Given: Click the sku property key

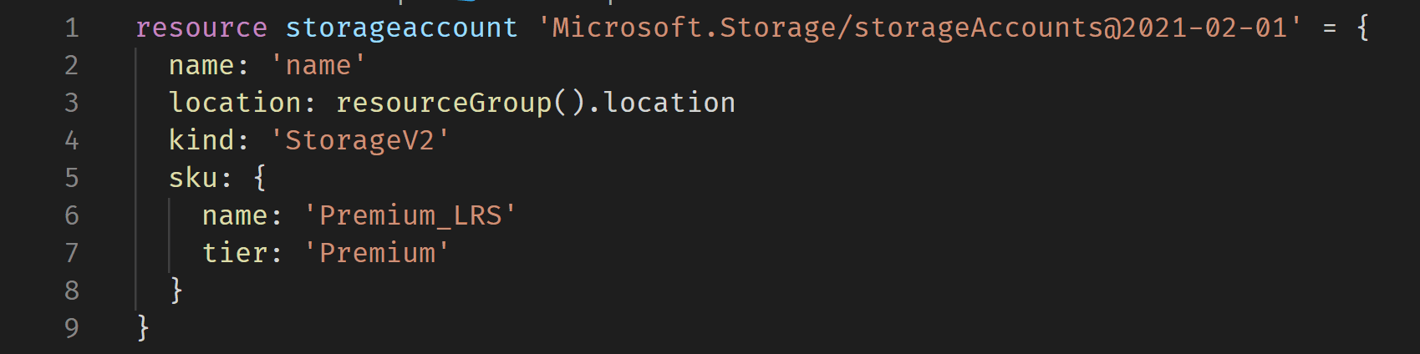Looking at the screenshot, I should (193, 178).
